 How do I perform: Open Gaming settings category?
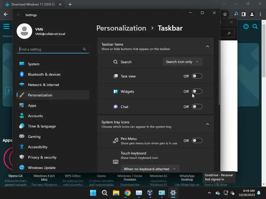click(53, 137)
